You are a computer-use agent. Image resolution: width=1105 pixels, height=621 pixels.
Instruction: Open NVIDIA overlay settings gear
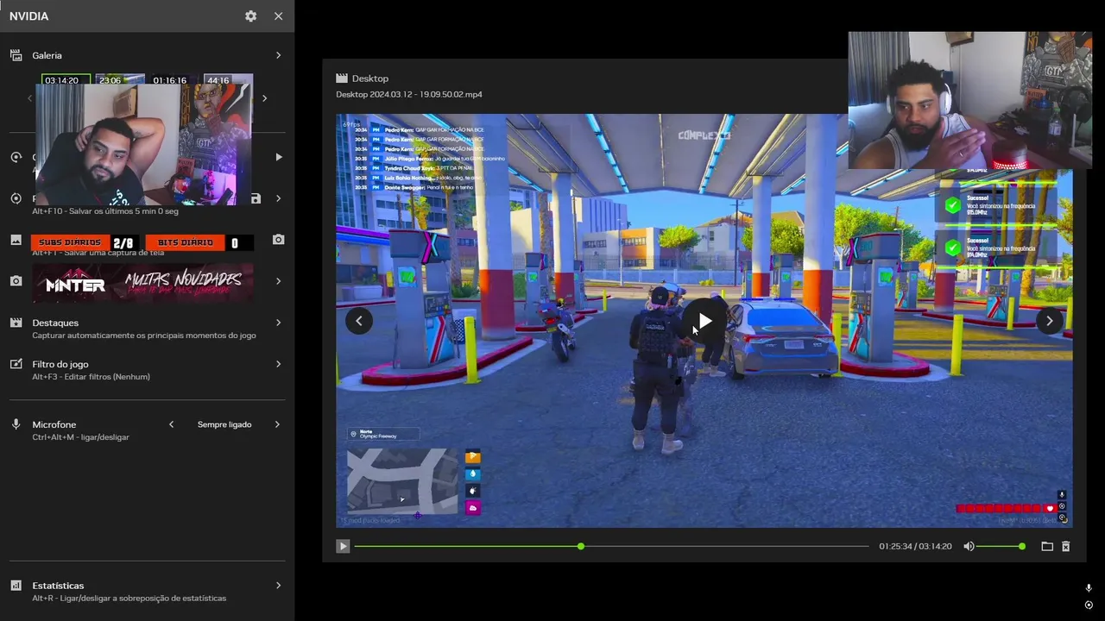[x=250, y=16]
